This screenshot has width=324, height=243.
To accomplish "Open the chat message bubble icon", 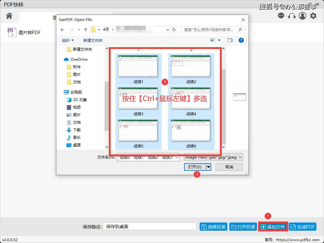I will pyautogui.click(x=281, y=16).
